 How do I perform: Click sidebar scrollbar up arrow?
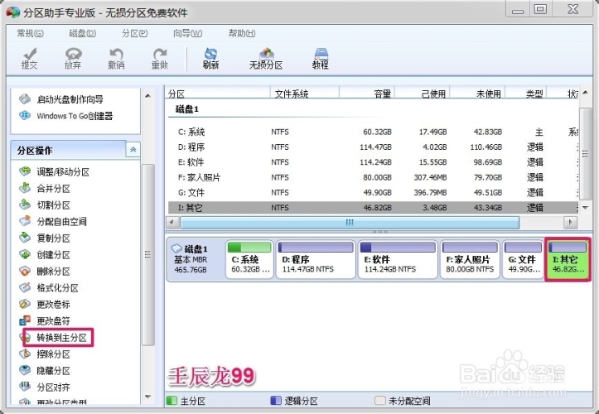pyautogui.click(x=147, y=95)
